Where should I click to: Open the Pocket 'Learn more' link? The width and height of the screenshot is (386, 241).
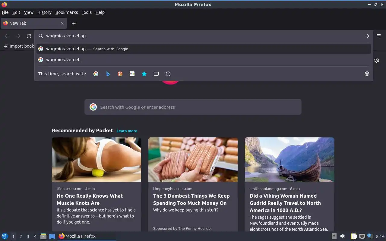(x=127, y=131)
